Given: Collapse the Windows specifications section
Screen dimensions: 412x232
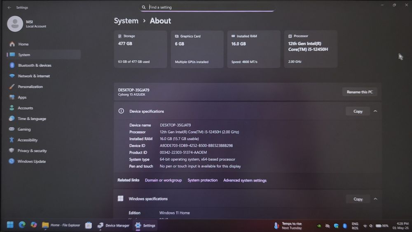Looking at the screenshot, I should click(375, 199).
